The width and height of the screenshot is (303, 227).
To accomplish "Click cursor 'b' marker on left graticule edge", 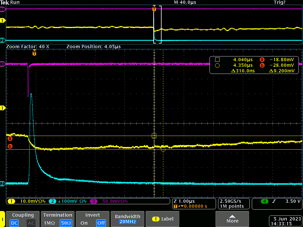I will tap(10, 146).
